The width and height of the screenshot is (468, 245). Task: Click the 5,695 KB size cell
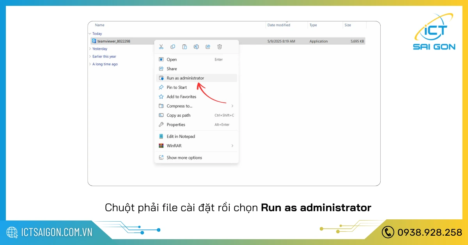(357, 41)
